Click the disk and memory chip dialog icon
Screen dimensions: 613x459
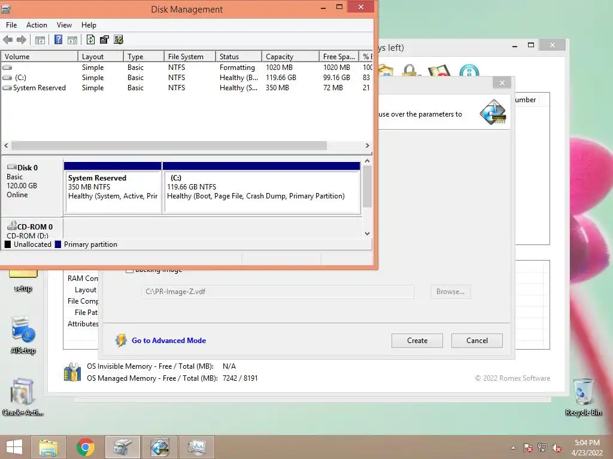493,112
